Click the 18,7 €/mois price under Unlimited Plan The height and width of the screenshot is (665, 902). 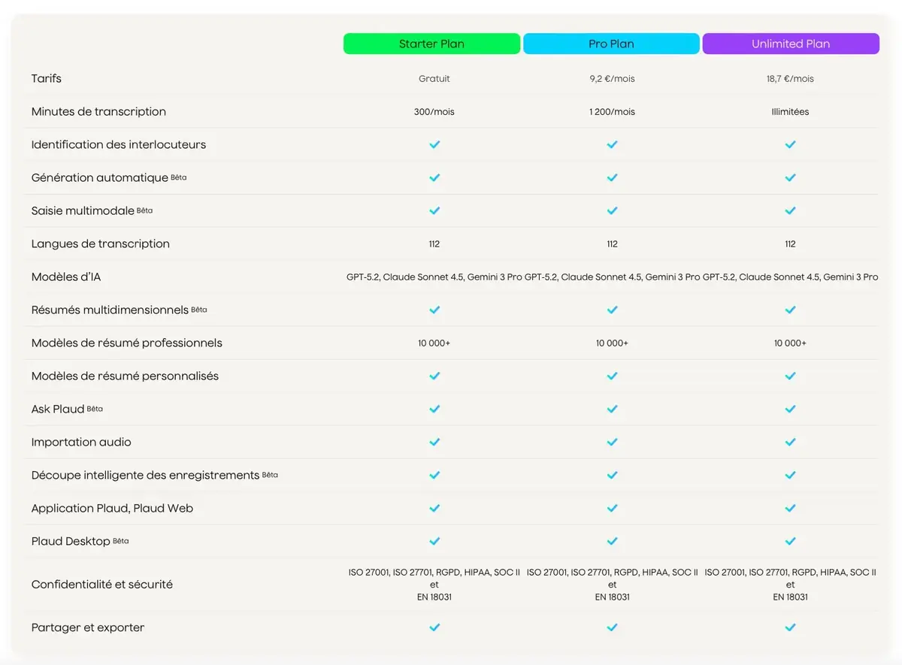click(790, 78)
